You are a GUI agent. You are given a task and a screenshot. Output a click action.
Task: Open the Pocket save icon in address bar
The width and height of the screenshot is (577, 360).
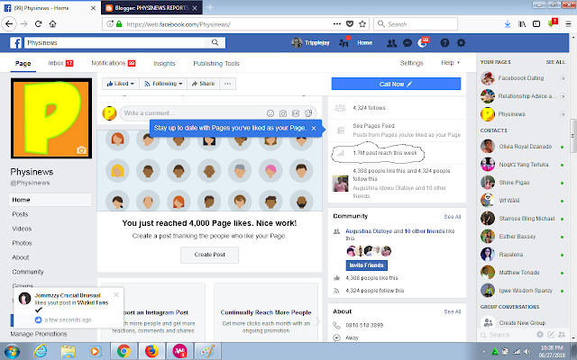[350, 24]
